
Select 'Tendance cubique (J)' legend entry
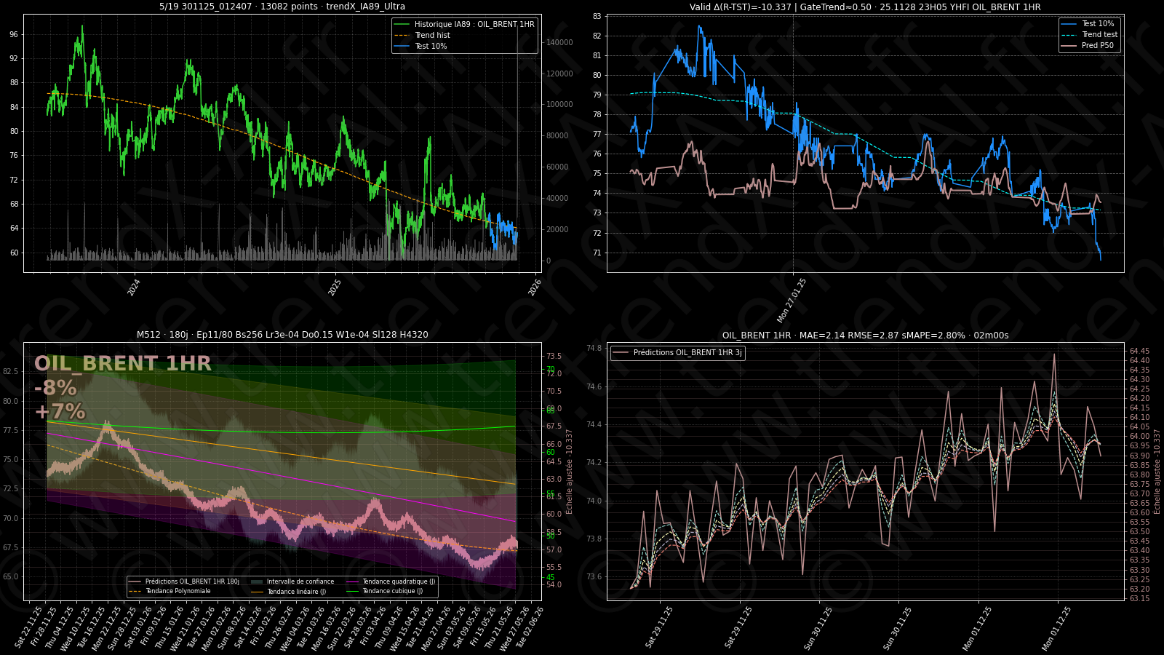(x=392, y=591)
